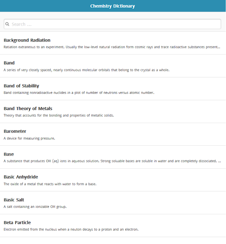Screen dimensions: 226x244
Task: Expand the truncated Base description ellipsis
Action: (220, 161)
